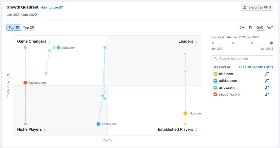Image resolution: width=280 pixels, height=148 pixels.
Task: Click the top adidas historical path point
Action: [x=105, y=47]
